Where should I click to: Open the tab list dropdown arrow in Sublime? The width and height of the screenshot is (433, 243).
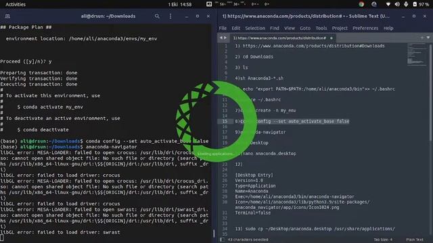[x=428, y=38]
